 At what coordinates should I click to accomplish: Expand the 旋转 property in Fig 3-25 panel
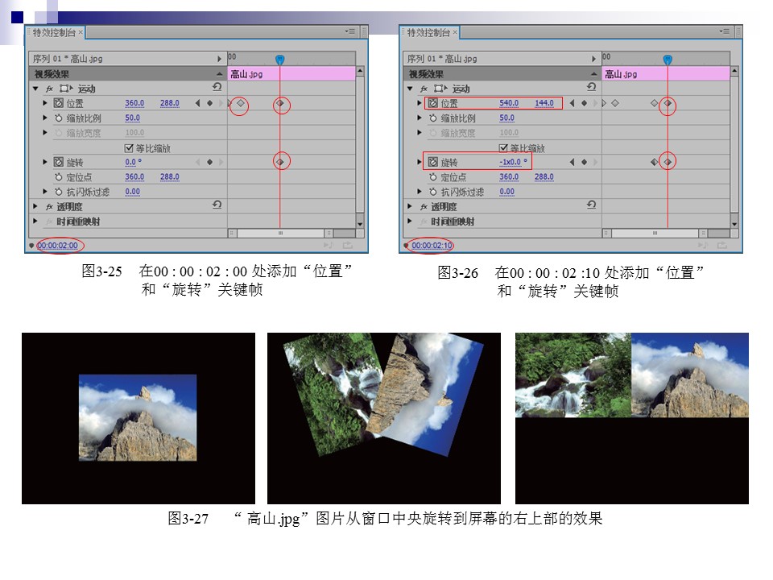[x=45, y=162]
